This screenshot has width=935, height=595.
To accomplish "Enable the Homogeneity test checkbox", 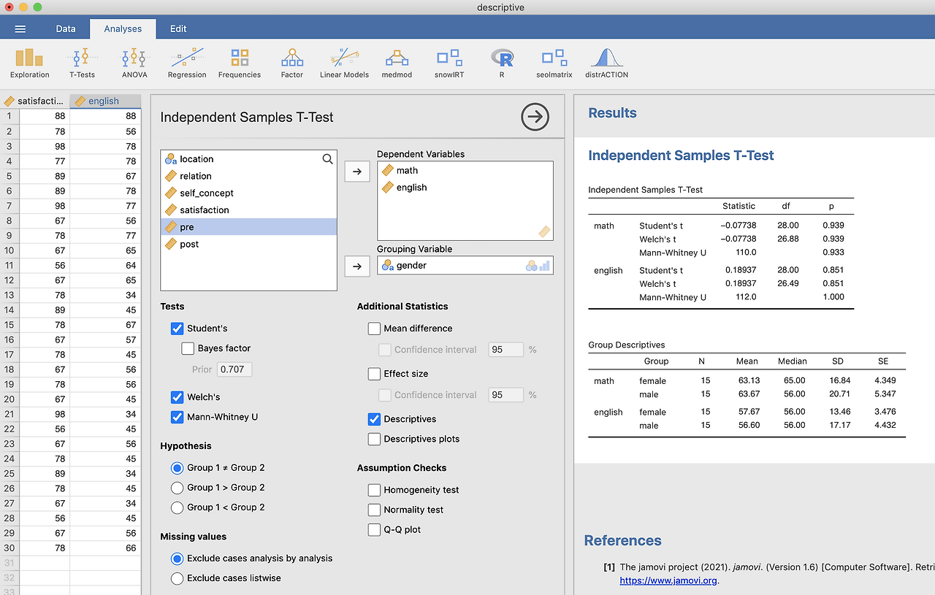I will click(374, 490).
